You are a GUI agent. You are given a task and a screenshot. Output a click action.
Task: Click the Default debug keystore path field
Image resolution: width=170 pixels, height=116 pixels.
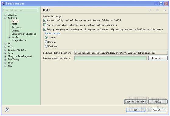[121, 53]
